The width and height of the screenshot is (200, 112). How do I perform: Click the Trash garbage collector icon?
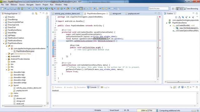tap(157, 110)
